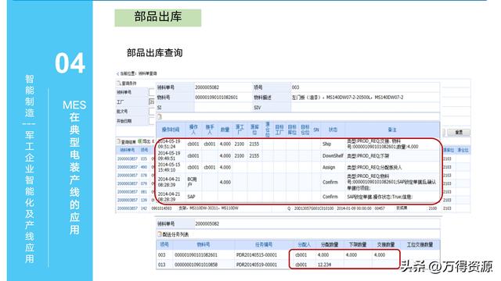Click the 重置 reset button
The width and height of the screenshot is (501, 281).
459,132
